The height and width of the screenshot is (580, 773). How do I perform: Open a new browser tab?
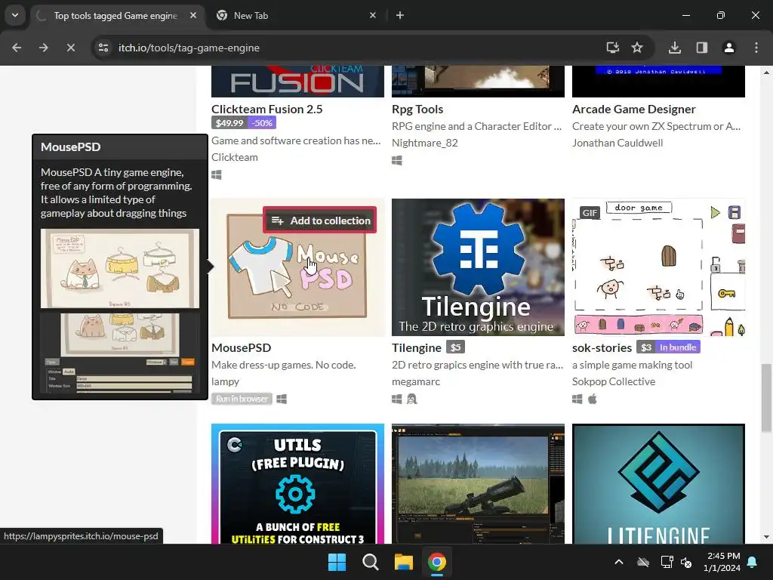click(x=400, y=15)
